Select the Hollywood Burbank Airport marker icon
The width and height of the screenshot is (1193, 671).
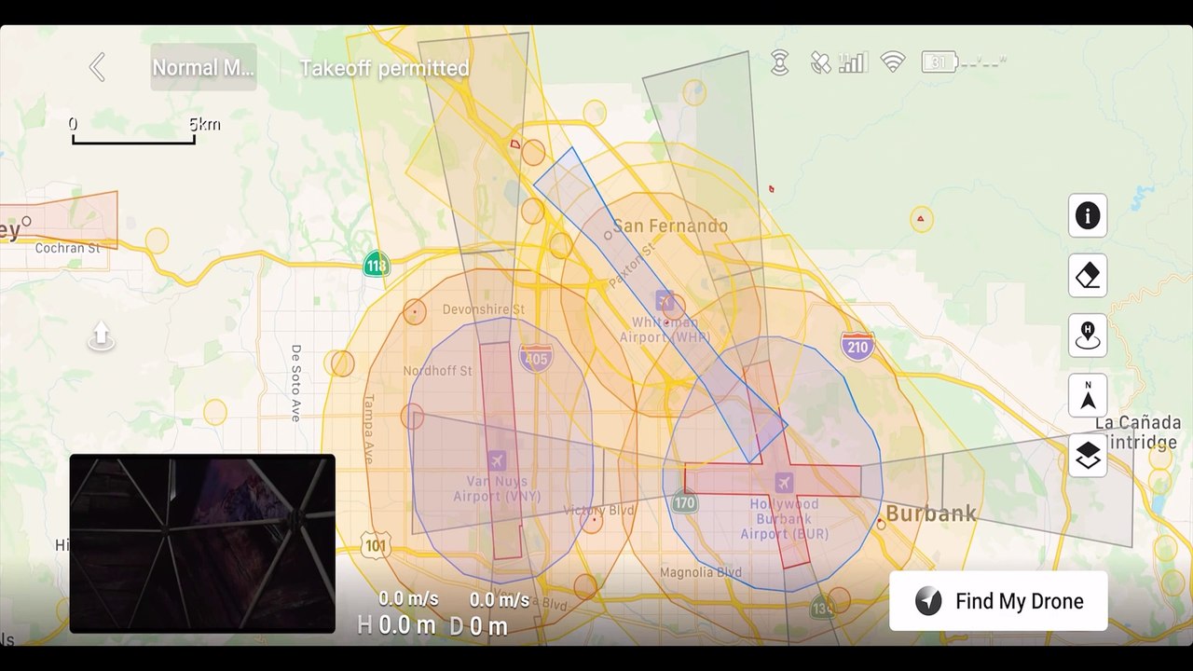[x=784, y=482]
